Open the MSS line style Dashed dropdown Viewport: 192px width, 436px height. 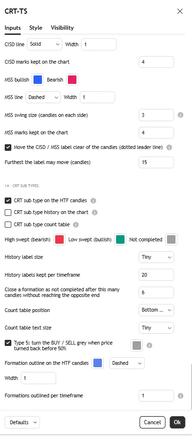(43, 97)
